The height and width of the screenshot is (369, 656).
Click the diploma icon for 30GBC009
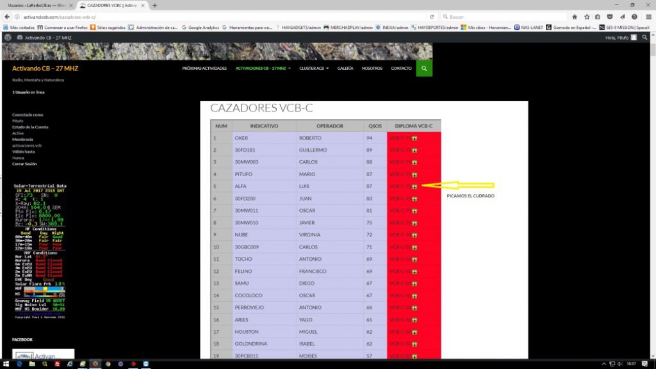[x=414, y=247]
